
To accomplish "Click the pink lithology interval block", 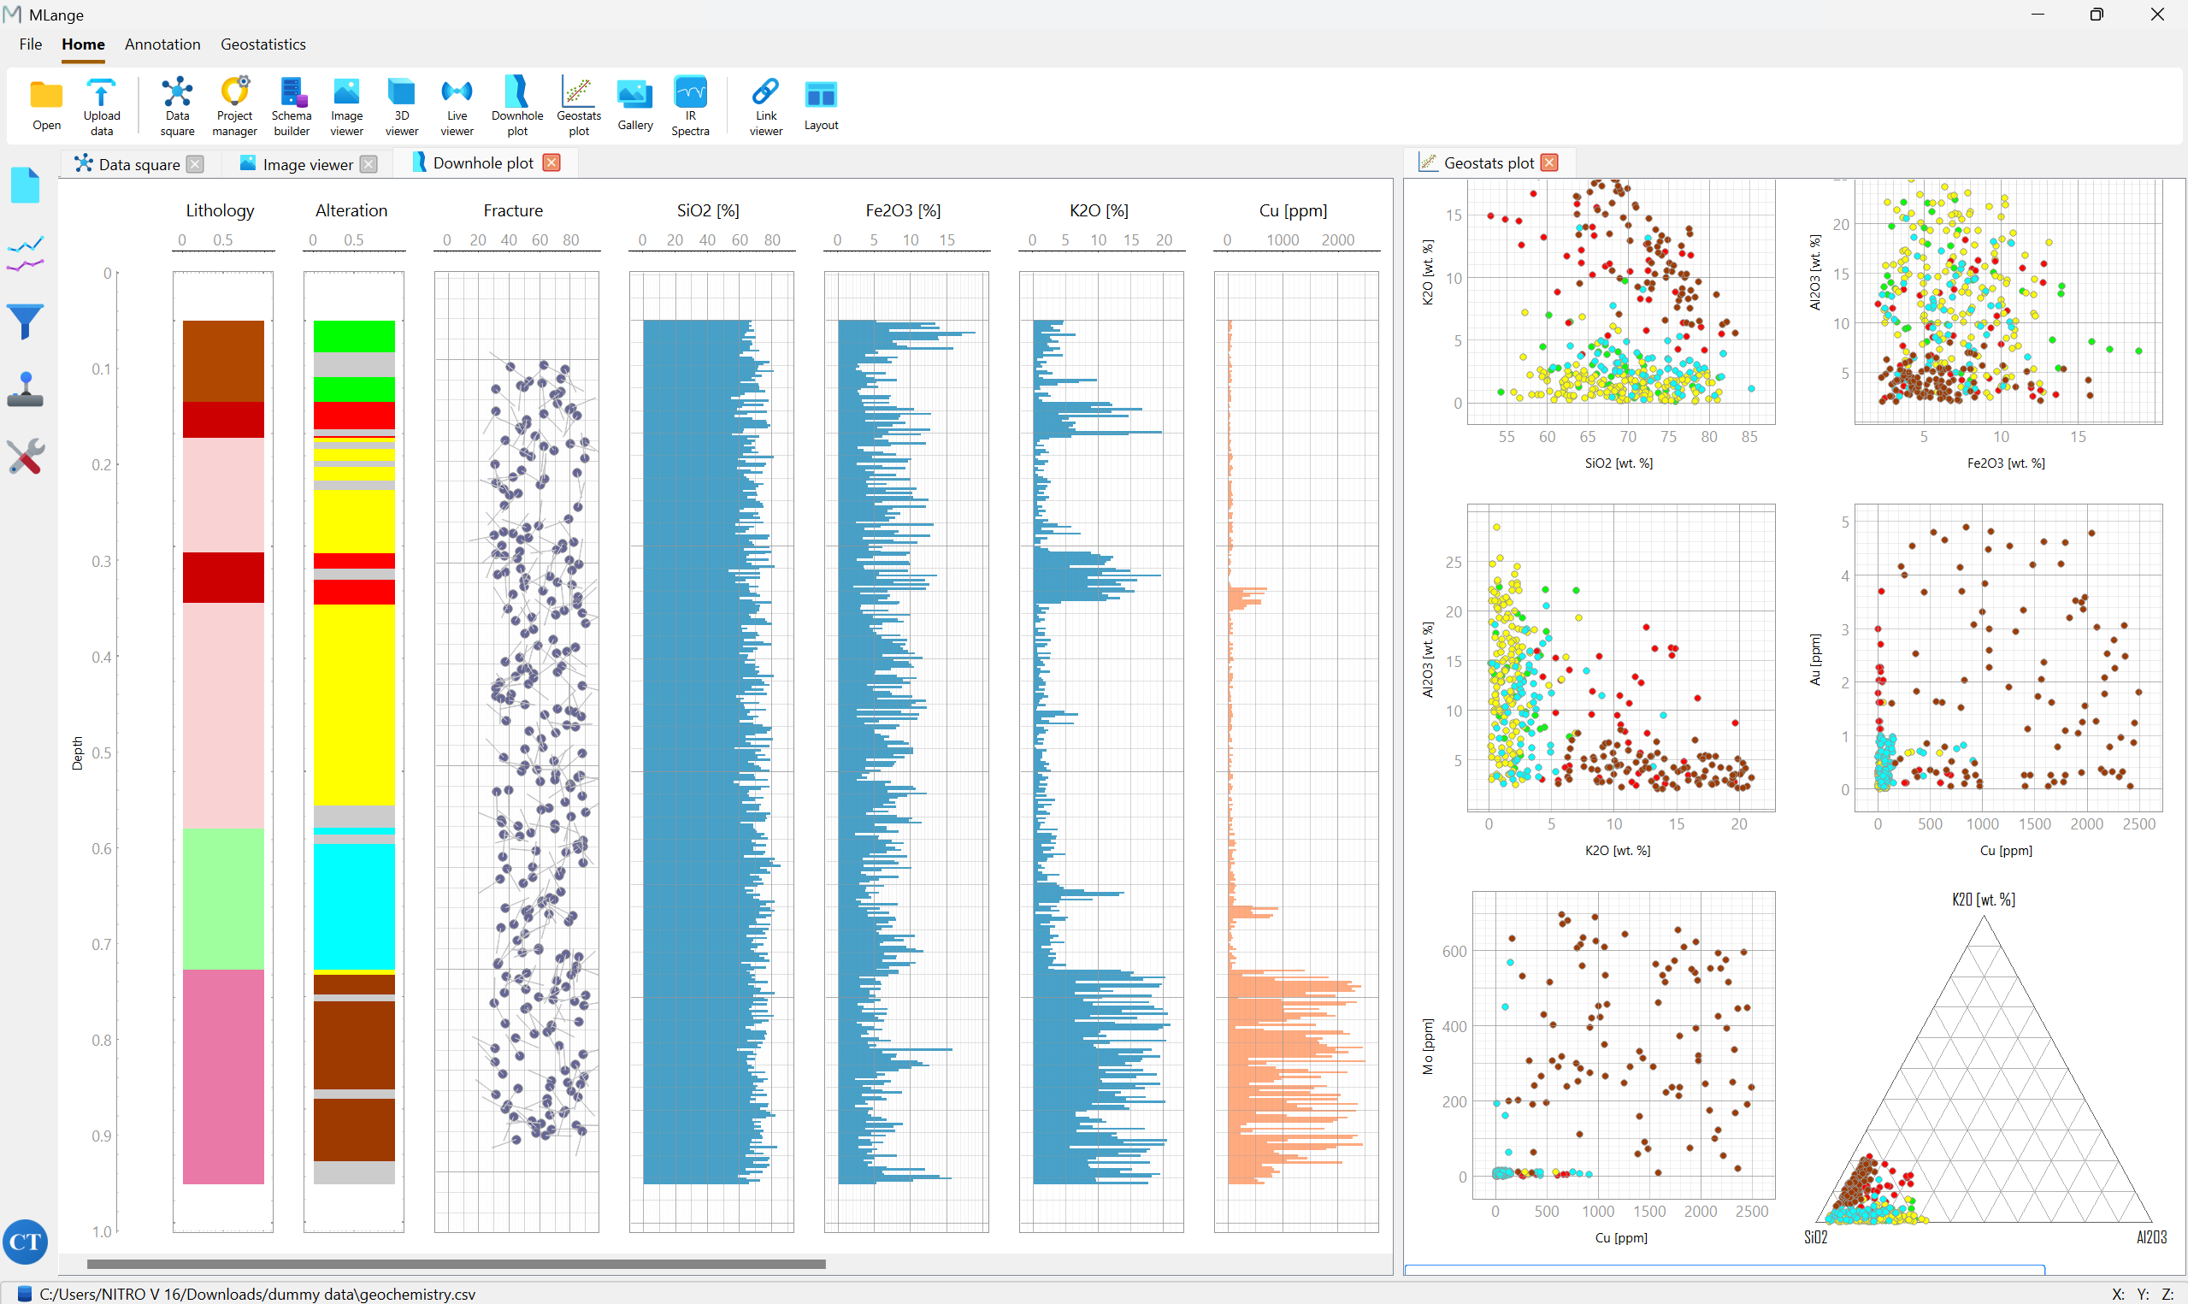I will coord(223,1076).
